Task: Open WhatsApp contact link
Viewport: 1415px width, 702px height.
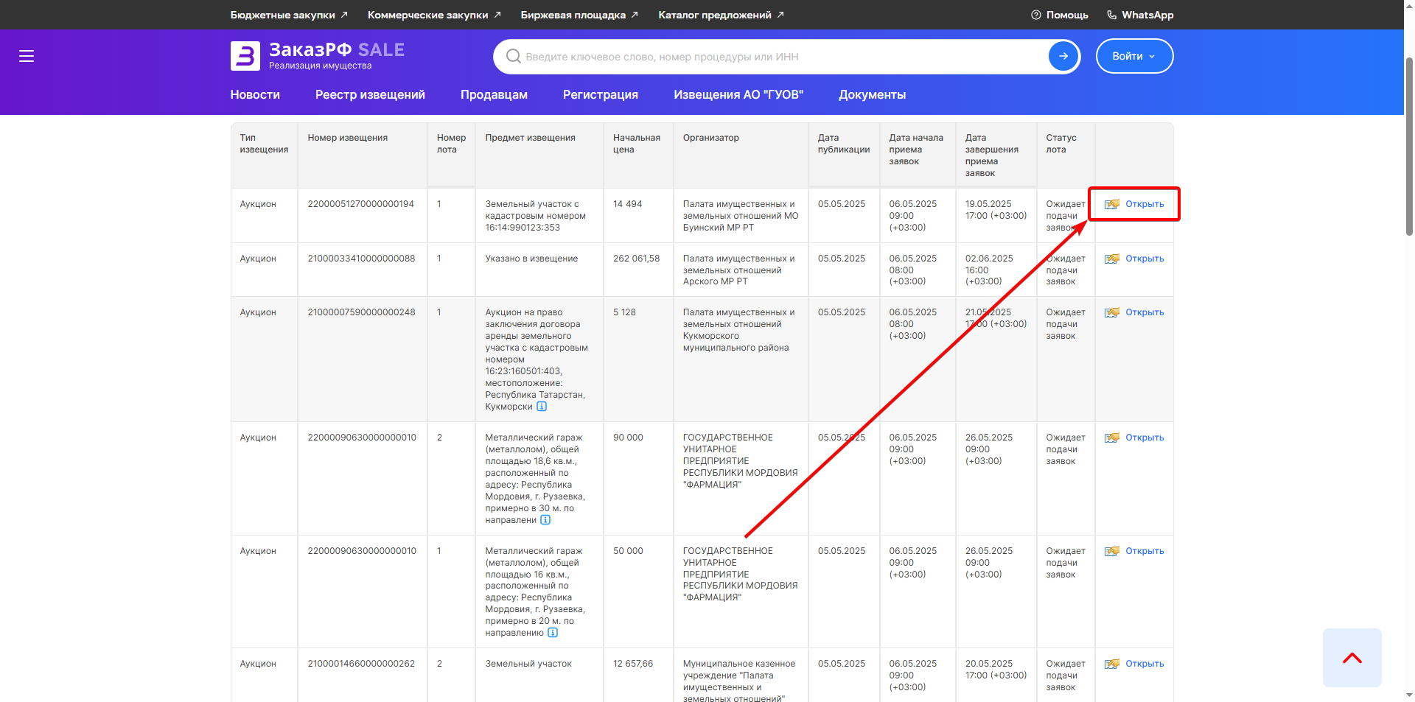Action: pos(1140,15)
